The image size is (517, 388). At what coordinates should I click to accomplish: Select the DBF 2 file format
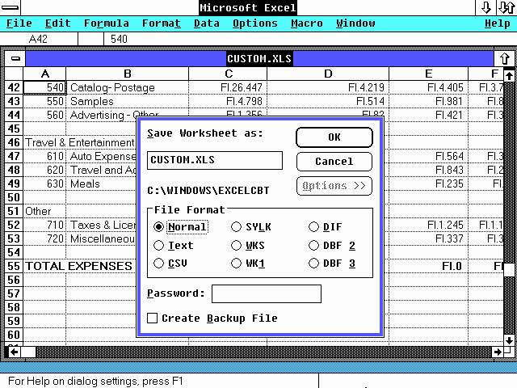(x=332, y=246)
